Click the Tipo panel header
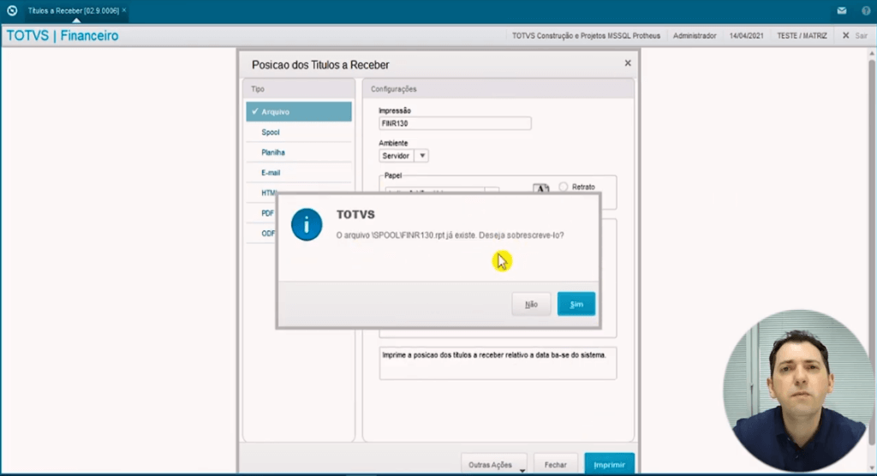 coord(299,89)
